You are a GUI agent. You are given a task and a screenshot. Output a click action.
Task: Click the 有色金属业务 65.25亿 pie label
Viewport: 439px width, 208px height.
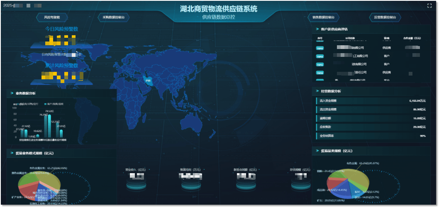point(48,168)
